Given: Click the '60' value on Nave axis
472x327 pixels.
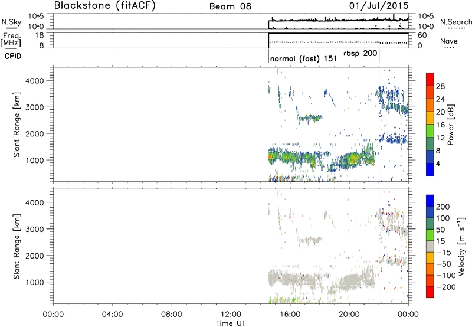Looking at the screenshot, I should [422, 35].
